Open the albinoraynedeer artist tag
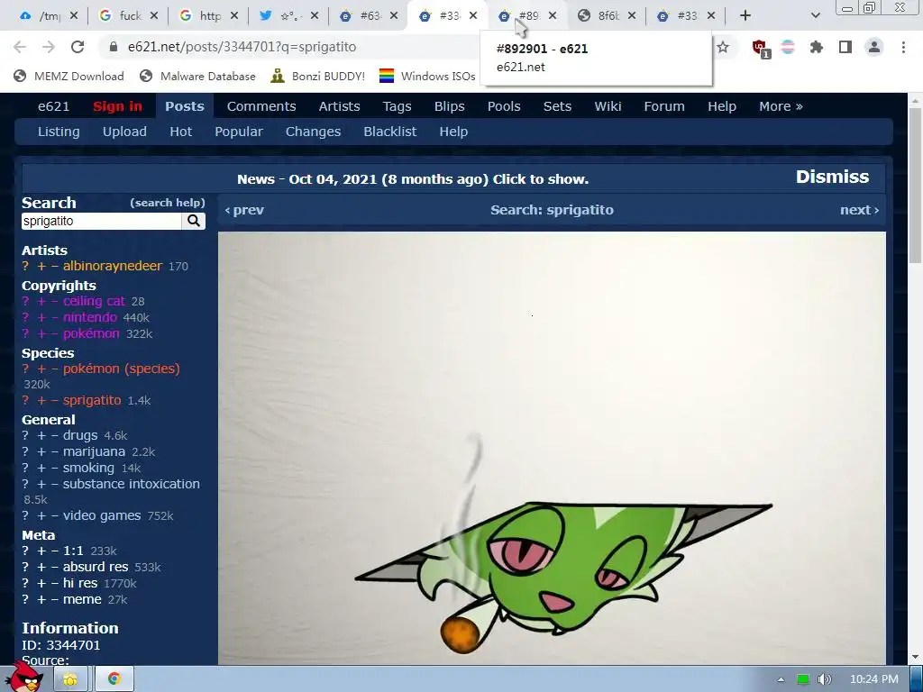Image resolution: width=923 pixels, height=692 pixels. point(113,266)
